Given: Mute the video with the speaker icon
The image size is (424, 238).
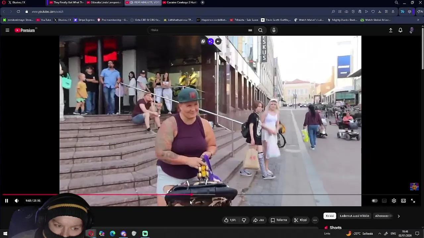Looking at the screenshot, I should tap(17, 201).
